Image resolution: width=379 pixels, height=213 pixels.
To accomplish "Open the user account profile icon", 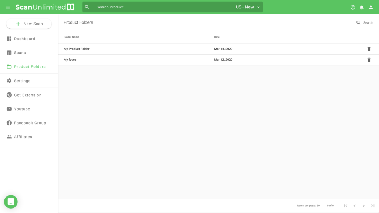I will [x=371, y=7].
